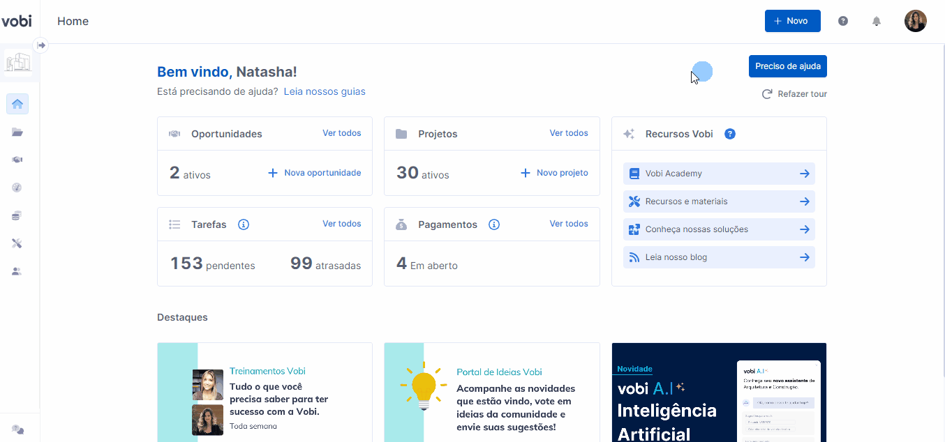Expand the sidebar with arrow toggle
The width and height of the screenshot is (945, 442).
click(41, 45)
